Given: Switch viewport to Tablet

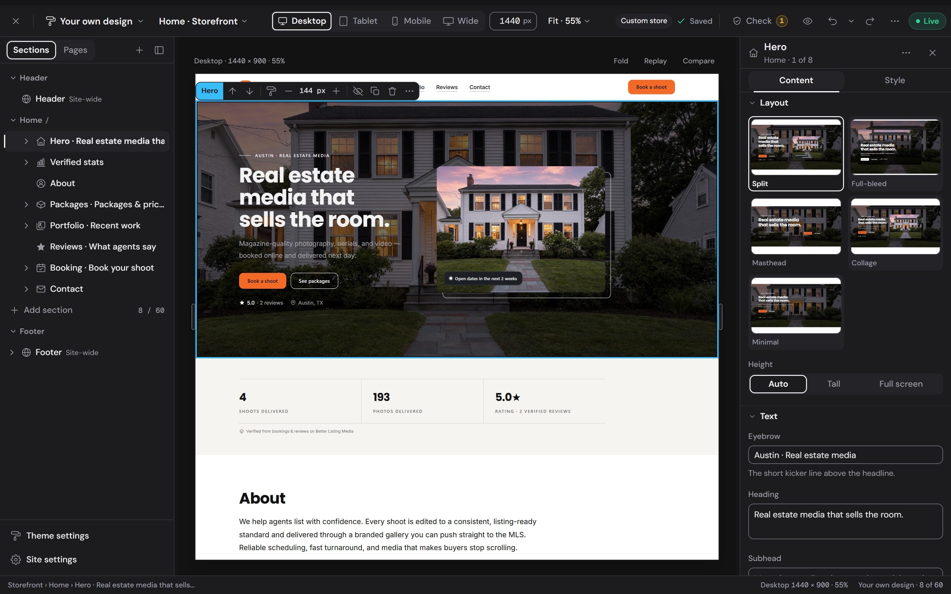Looking at the screenshot, I should click(358, 21).
